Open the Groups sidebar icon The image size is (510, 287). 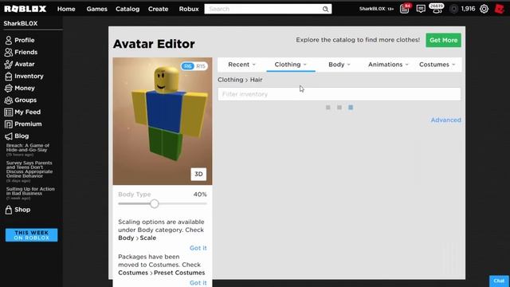pyautogui.click(x=9, y=100)
